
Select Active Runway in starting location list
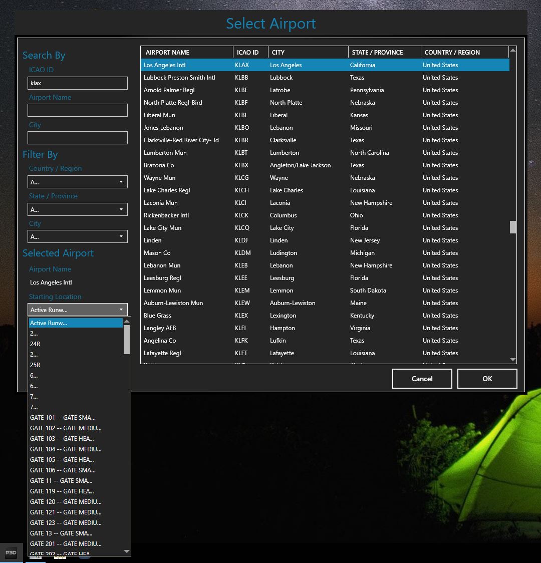(x=75, y=323)
